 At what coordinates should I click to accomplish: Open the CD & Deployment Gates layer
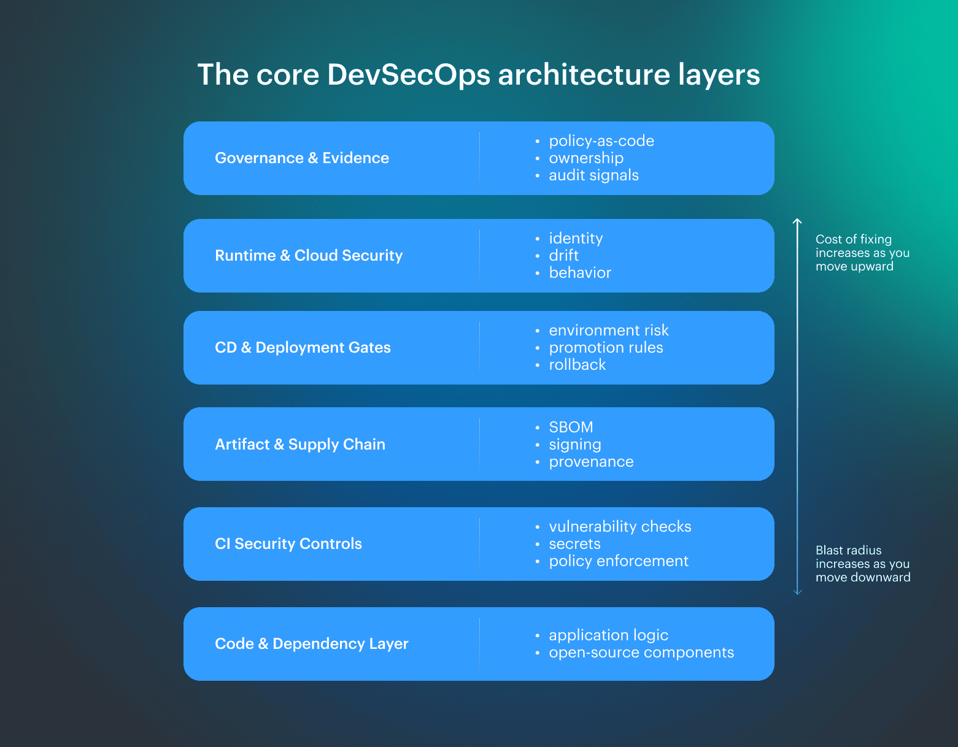(x=303, y=347)
